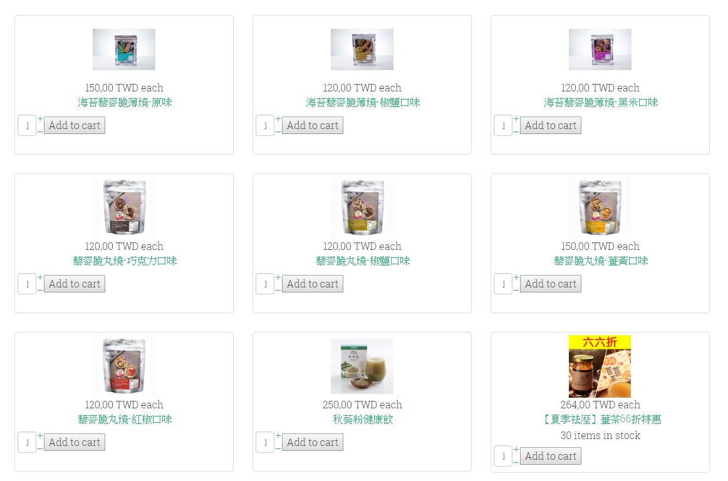The width and height of the screenshot is (728, 481).
Task: Focus quantity field for 海苔藜麥脆薄燒-黑米口味
Action: (503, 126)
